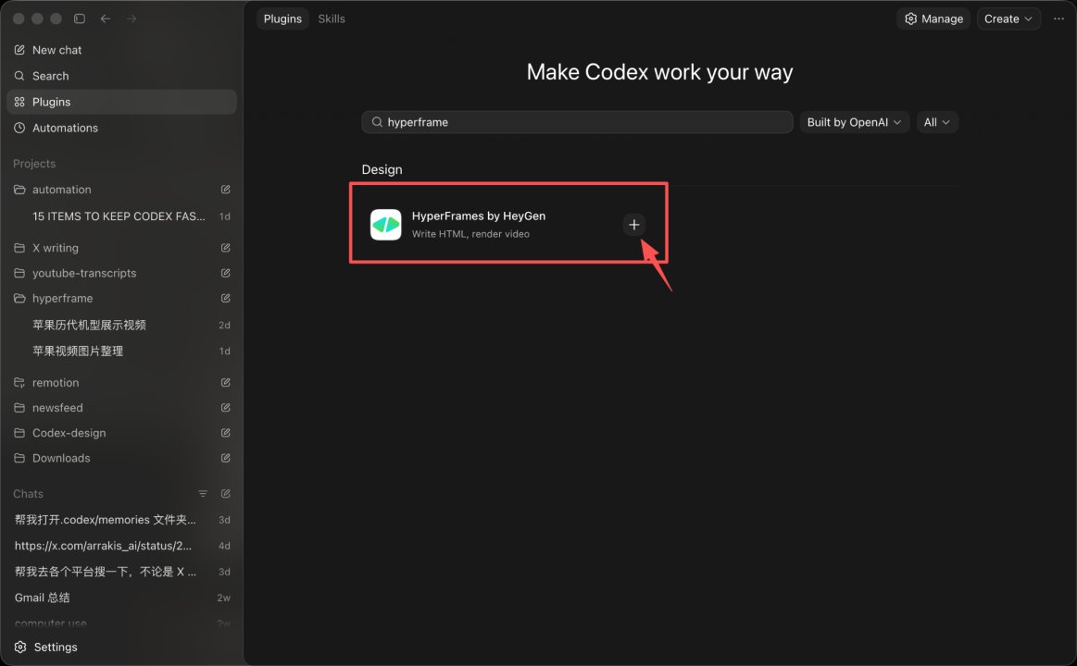Click the HyperFrames by HeyGen title
The height and width of the screenshot is (666, 1077).
click(x=479, y=216)
